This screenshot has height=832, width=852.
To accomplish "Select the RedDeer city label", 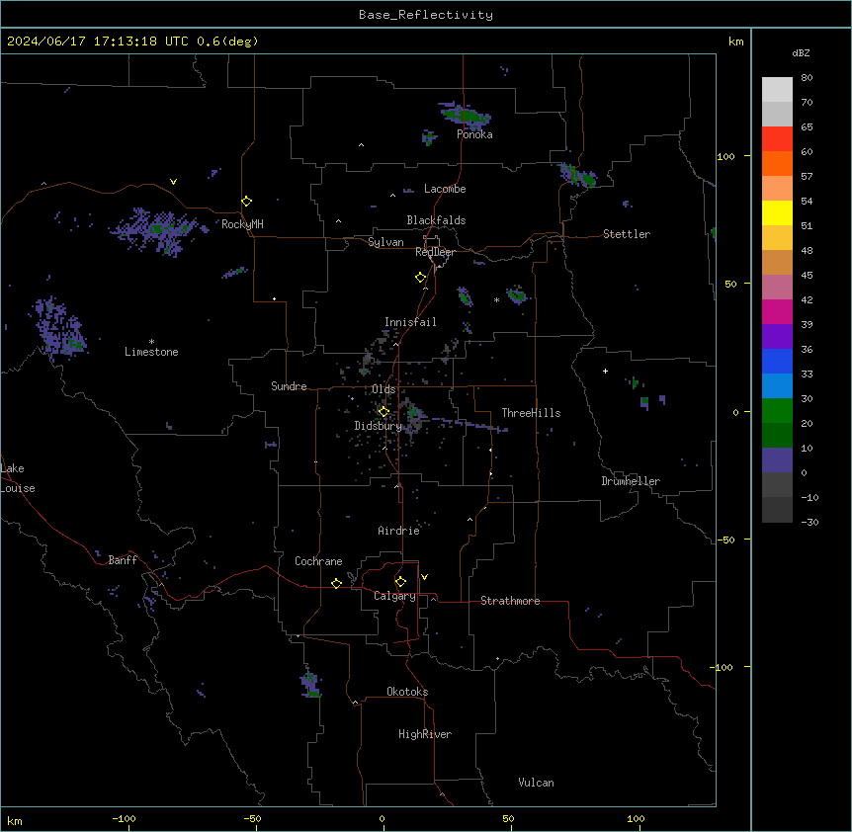I will pos(435,252).
